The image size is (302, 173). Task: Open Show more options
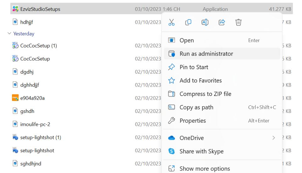pos(204,169)
